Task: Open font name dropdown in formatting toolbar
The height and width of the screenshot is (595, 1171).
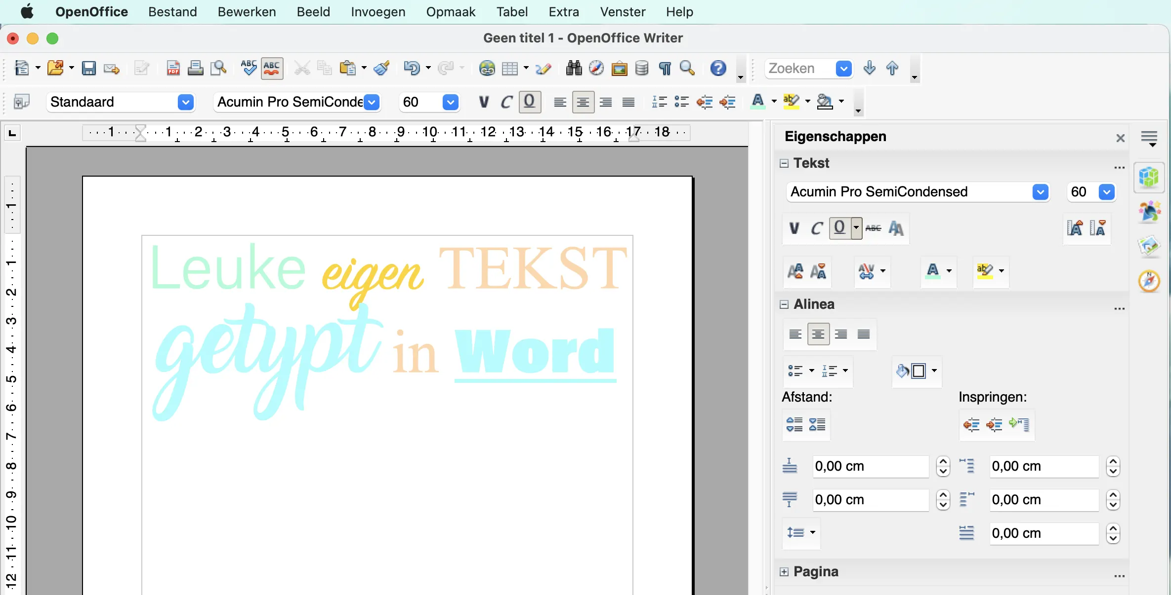Action: (372, 102)
